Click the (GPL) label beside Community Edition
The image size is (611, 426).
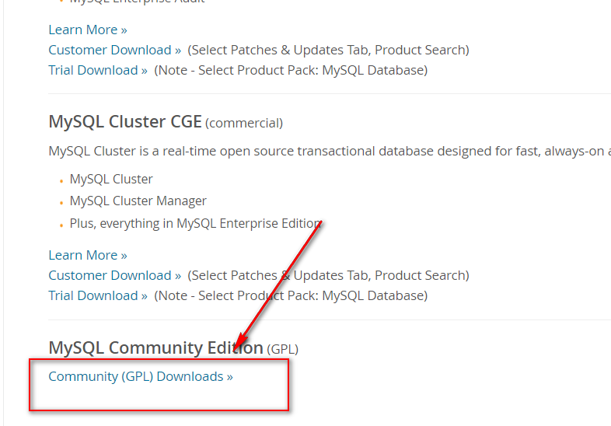click(282, 349)
